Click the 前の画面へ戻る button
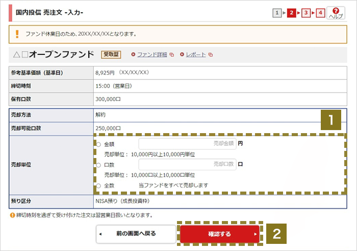Screen dimensions: 357x251 136,234
